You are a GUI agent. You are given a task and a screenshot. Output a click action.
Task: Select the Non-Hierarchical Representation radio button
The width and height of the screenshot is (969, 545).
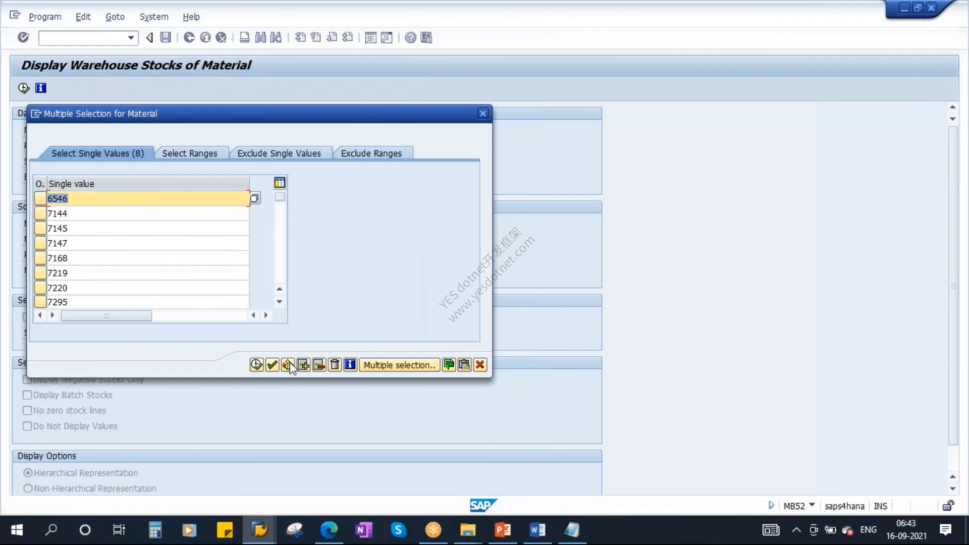pos(28,488)
